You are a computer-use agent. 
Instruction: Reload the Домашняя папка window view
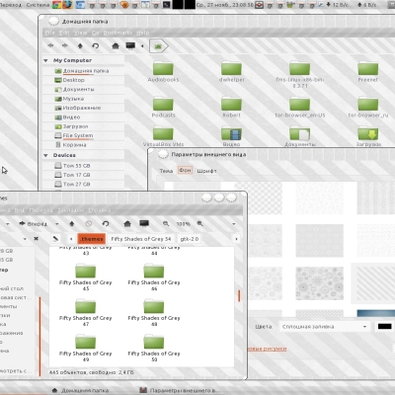tap(96, 45)
